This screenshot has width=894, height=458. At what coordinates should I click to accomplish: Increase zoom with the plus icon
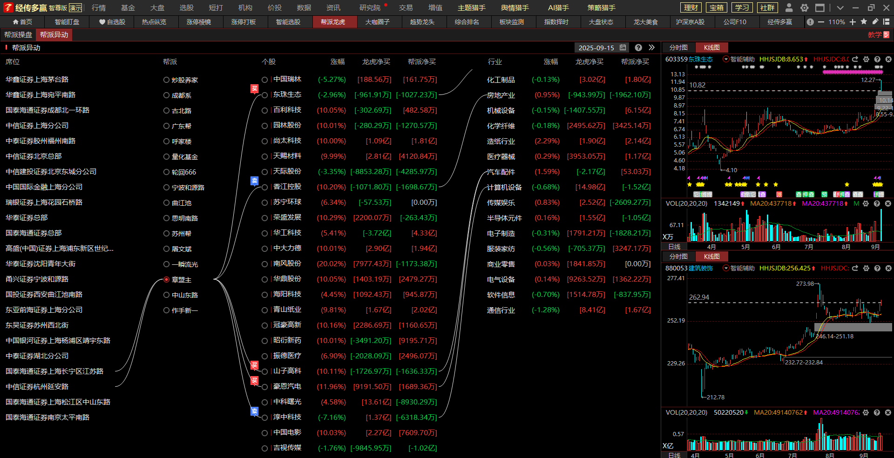point(853,22)
